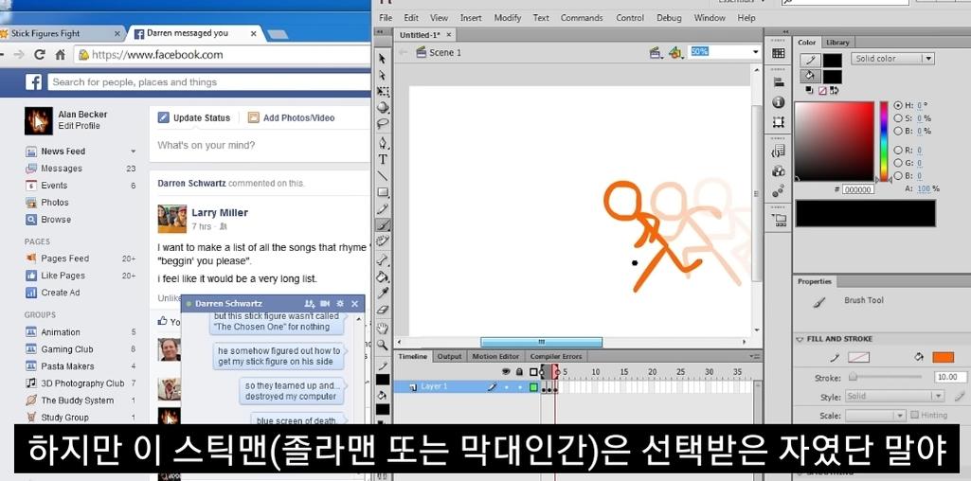The image size is (971, 481).
Task: Open the timeline panel options menu
Action: [754, 357]
